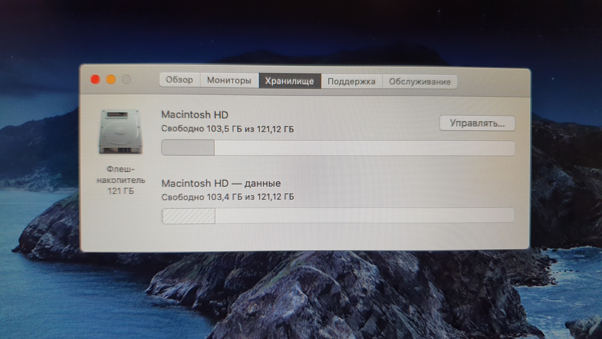Switch to the Мониторы tab
Screen dimensions: 602x339
[x=229, y=80]
